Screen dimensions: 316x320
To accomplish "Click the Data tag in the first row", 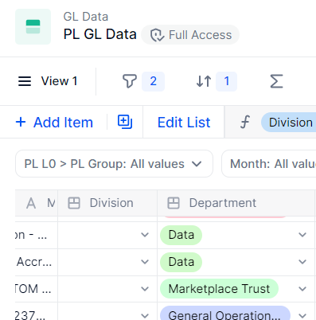I will coord(181,235).
